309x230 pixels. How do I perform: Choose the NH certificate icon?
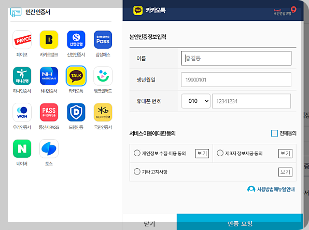[49, 76]
